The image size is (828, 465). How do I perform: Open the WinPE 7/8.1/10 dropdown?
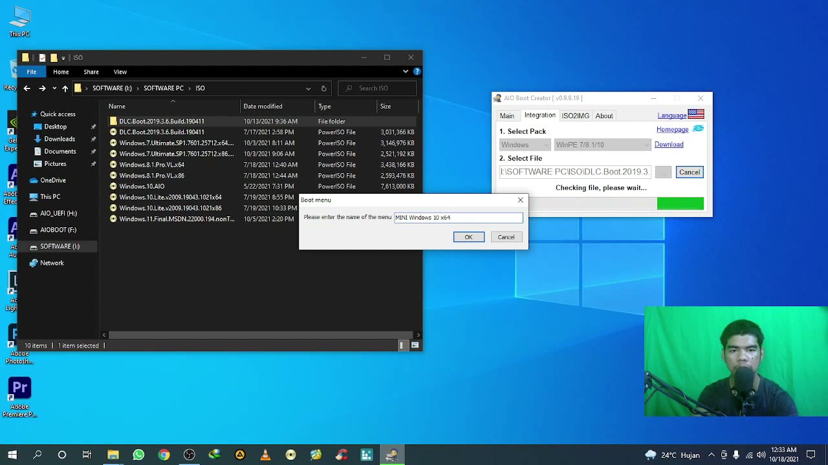click(602, 145)
